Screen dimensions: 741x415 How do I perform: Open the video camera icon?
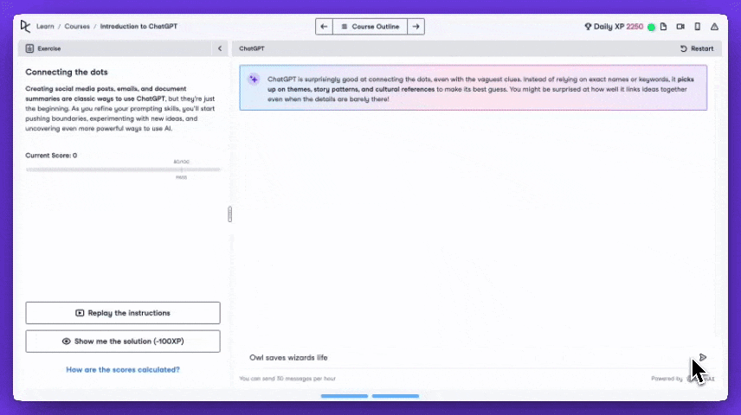[x=680, y=27]
